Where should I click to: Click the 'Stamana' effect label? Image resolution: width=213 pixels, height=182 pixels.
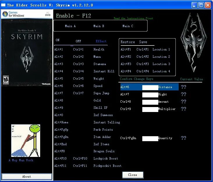[100, 64]
